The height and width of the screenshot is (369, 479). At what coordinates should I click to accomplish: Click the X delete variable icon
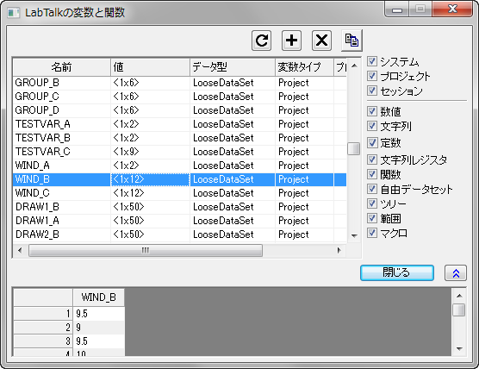(321, 41)
